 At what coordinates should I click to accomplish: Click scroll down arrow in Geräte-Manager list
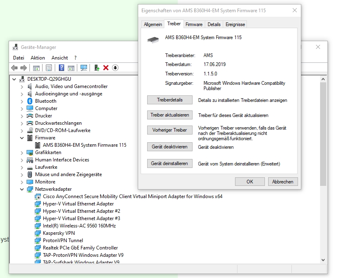pos(323,260)
